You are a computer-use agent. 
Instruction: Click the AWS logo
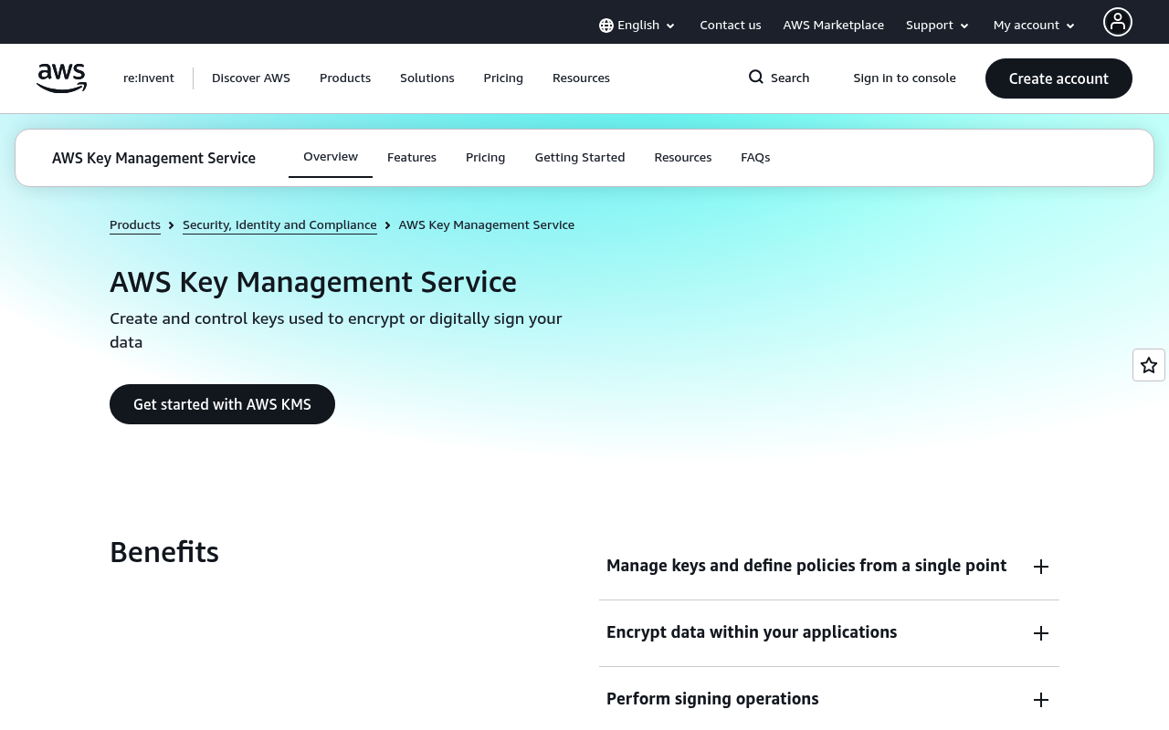[x=61, y=78]
